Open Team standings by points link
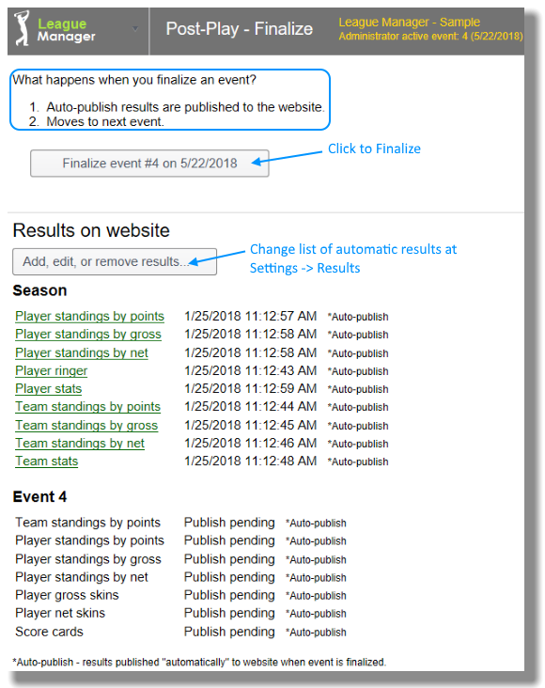 [x=87, y=407]
